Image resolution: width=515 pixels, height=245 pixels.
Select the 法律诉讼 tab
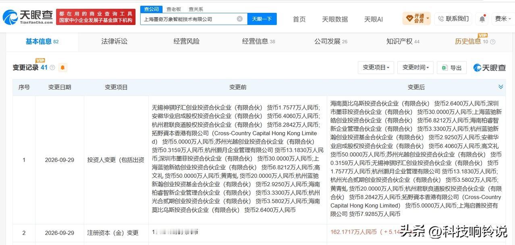(114, 41)
